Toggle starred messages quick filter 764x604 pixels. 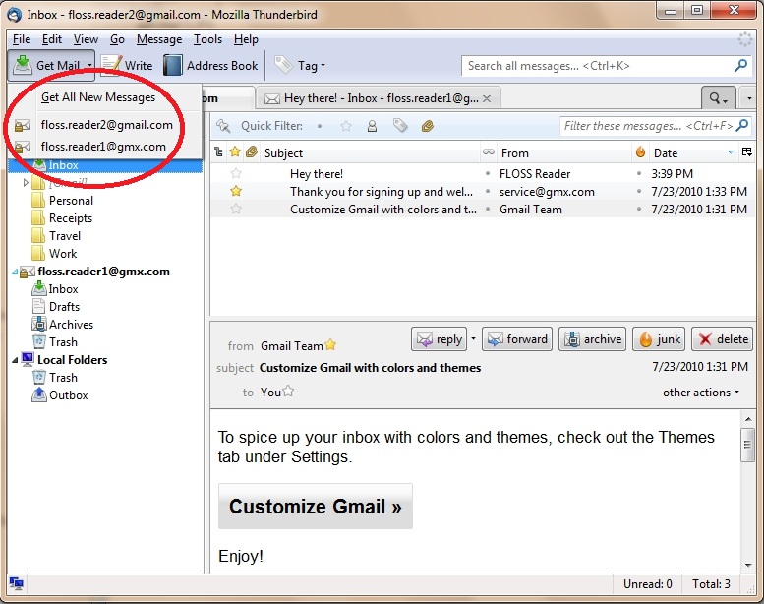pyautogui.click(x=346, y=126)
